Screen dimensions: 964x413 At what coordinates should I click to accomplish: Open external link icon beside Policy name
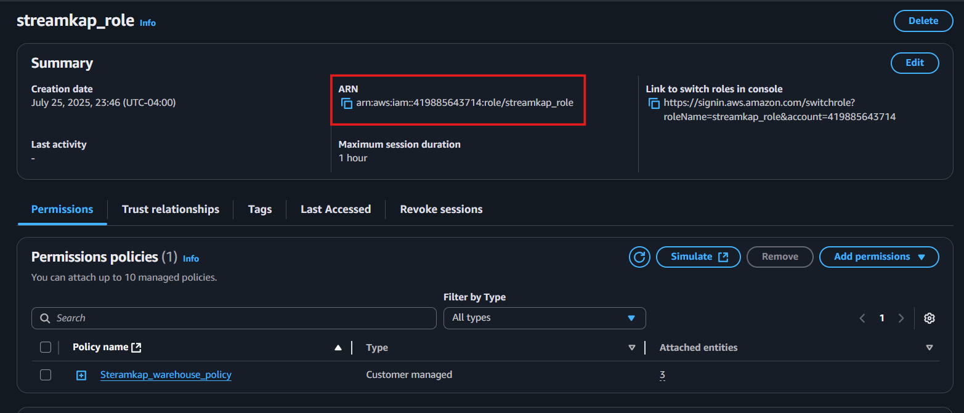pos(136,347)
